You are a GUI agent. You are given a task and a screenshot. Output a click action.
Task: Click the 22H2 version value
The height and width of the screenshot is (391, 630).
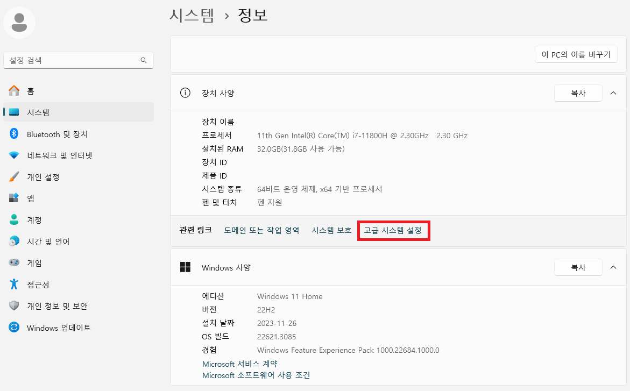point(266,310)
